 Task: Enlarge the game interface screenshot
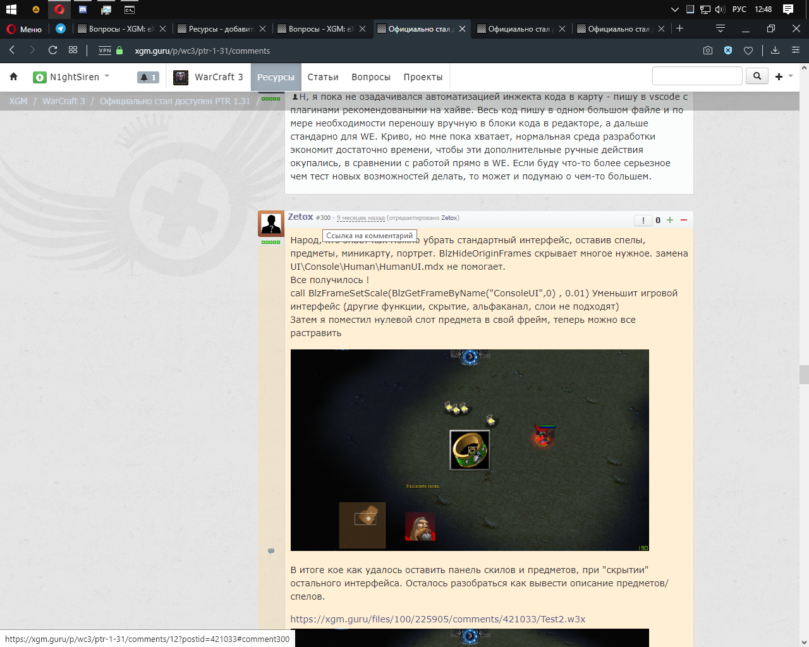470,450
